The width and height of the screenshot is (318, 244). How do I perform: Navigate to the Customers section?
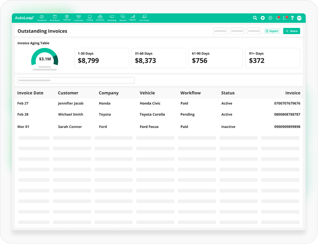click(x=79, y=18)
